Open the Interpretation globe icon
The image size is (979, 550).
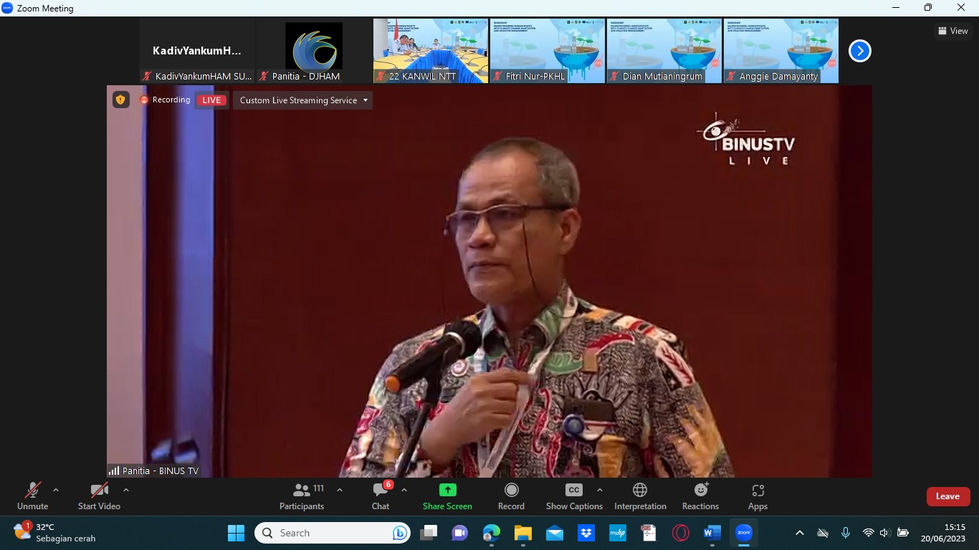(640, 491)
